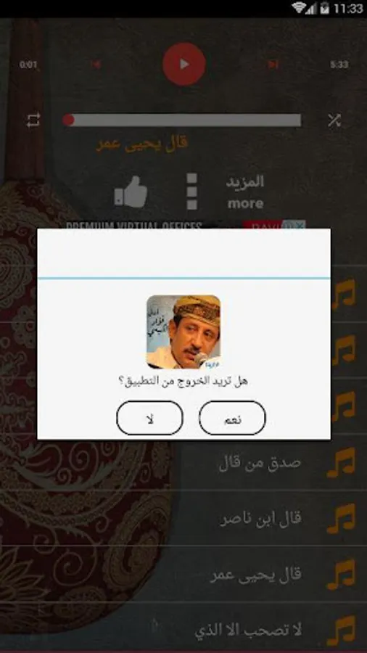Screen dimensions: 367x653
Task: Tap the red play button
Action: click(x=184, y=64)
